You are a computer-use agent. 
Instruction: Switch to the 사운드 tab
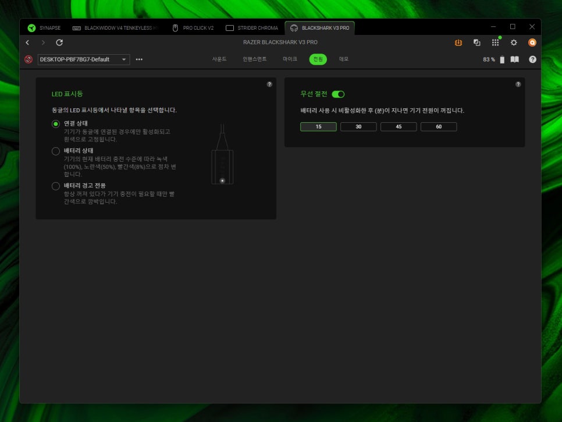pyautogui.click(x=219, y=59)
